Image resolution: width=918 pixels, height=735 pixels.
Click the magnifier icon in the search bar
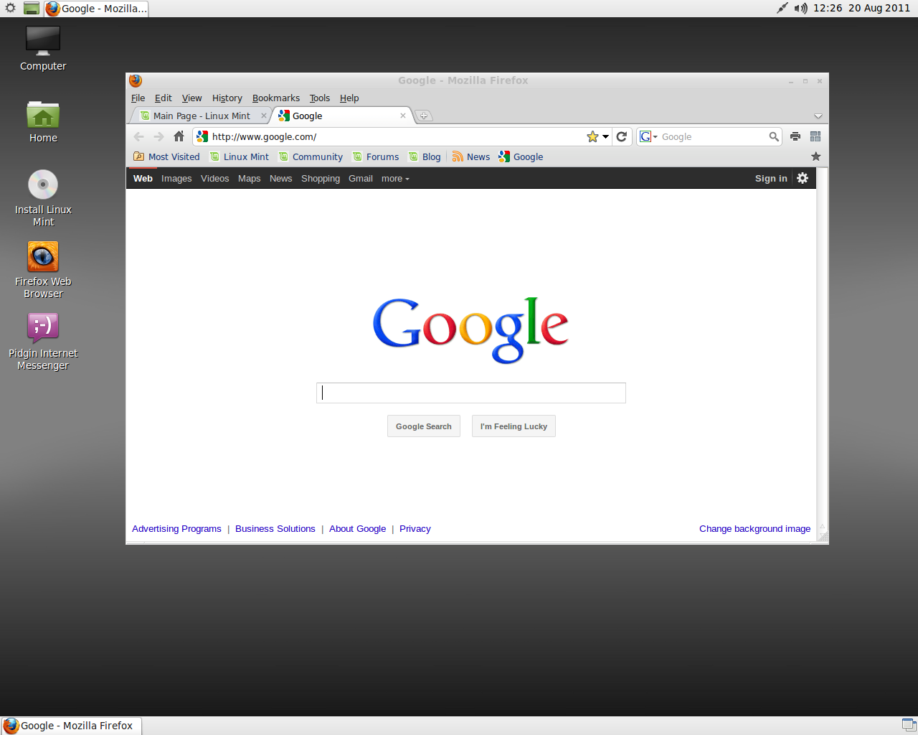tap(773, 136)
